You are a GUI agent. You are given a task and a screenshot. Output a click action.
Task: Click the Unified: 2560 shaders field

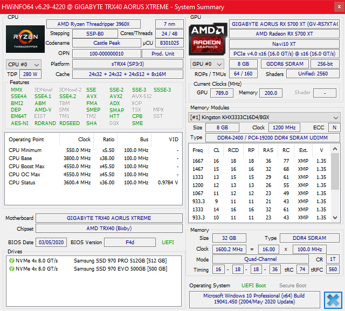[313, 74]
